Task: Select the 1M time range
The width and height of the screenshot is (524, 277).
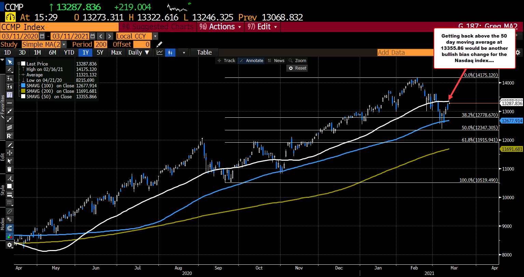Action: (x=37, y=52)
